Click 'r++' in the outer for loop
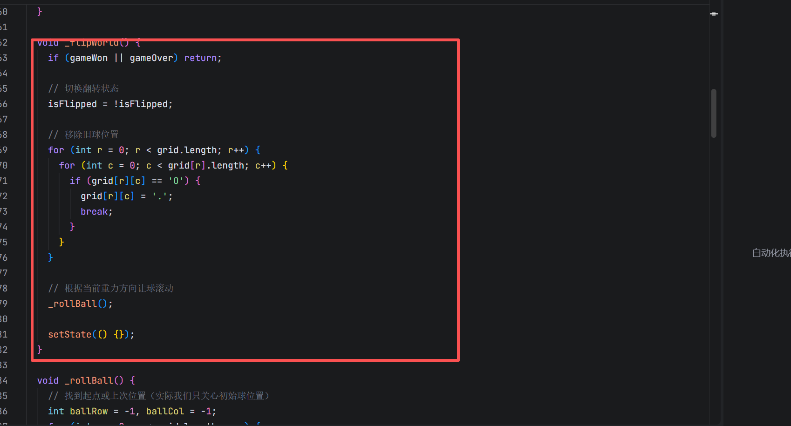Screen dimensions: 791x426 [236, 150]
